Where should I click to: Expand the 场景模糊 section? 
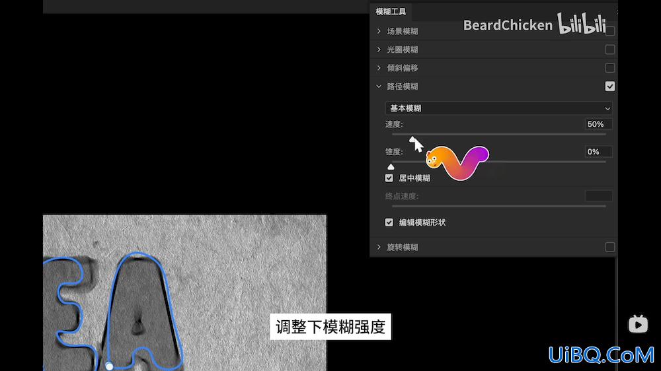(x=379, y=31)
